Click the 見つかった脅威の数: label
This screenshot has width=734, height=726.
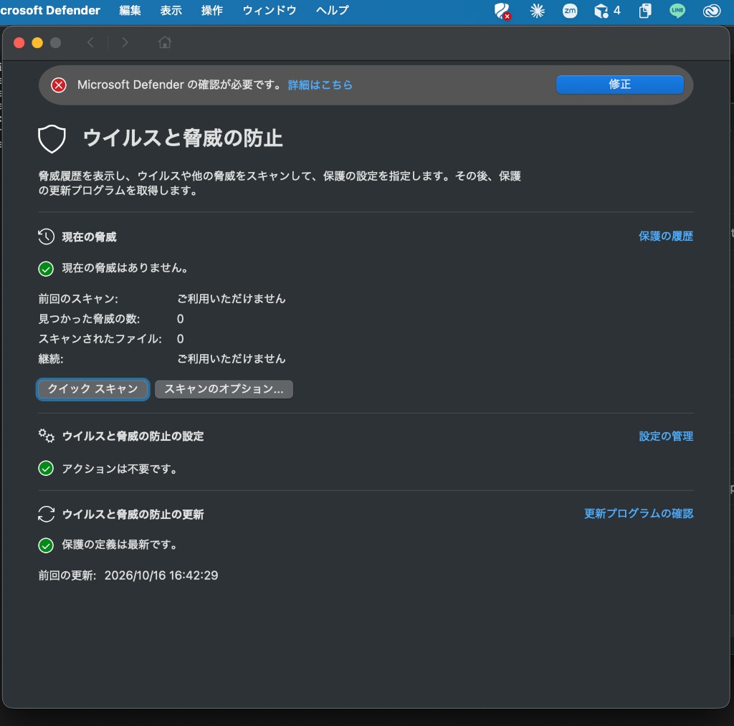(89, 319)
